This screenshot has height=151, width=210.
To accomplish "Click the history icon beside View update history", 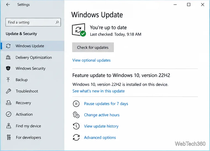I will click(x=76, y=126).
